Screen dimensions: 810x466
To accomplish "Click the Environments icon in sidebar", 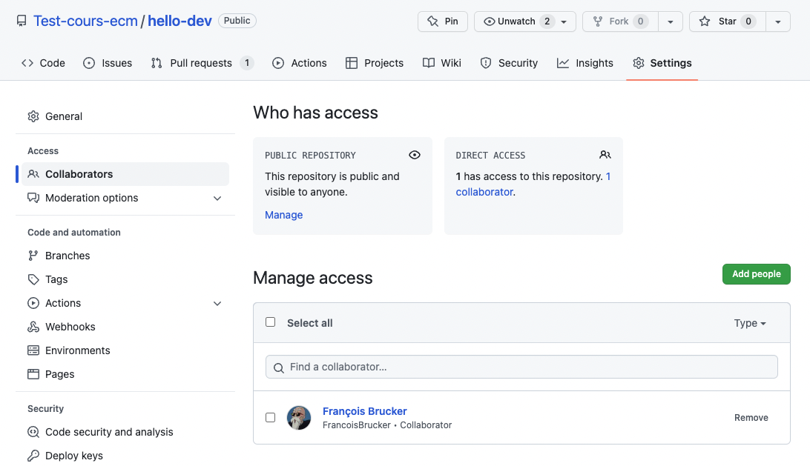I will pos(33,350).
